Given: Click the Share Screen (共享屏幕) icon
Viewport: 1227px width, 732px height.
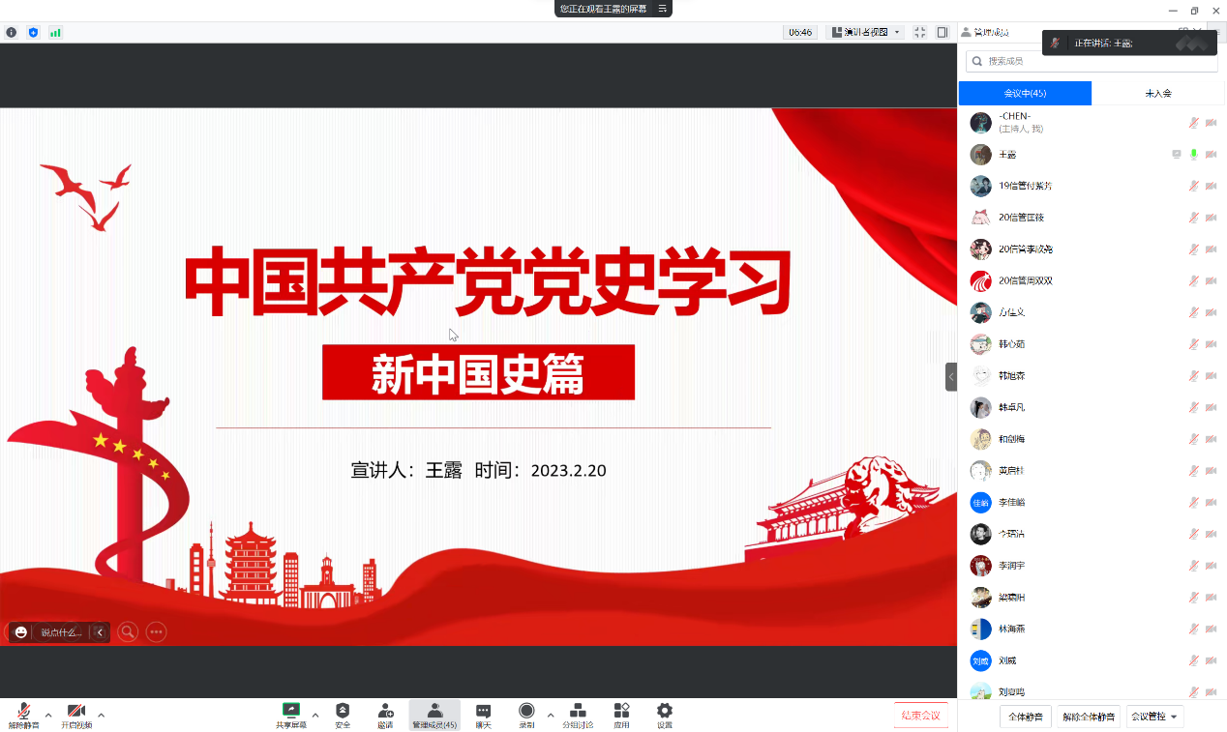Looking at the screenshot, I should coord(290,714).
